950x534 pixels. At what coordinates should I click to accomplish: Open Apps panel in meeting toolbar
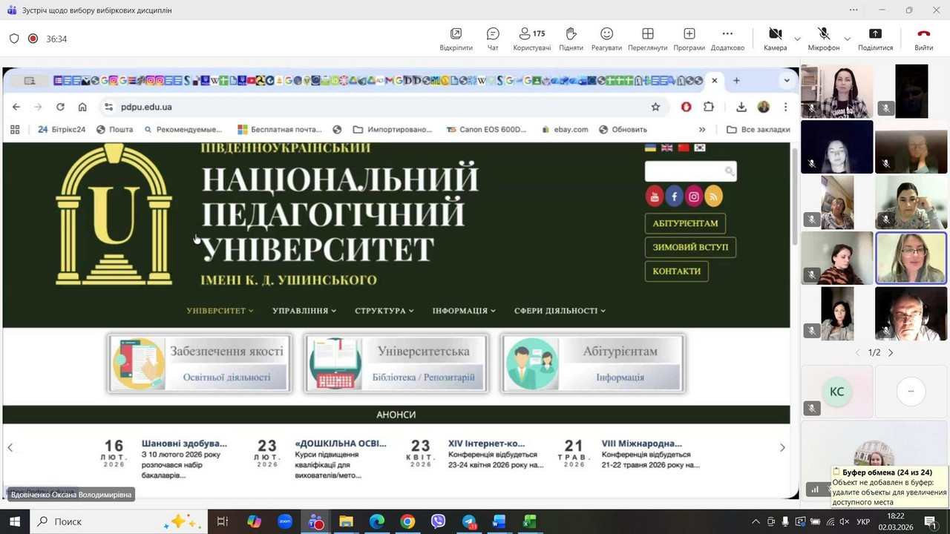point(689,39)
